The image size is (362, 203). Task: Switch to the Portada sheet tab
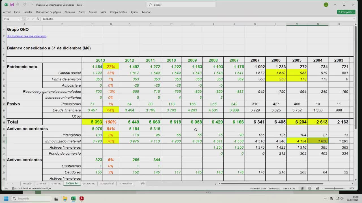tap(27, 184)
